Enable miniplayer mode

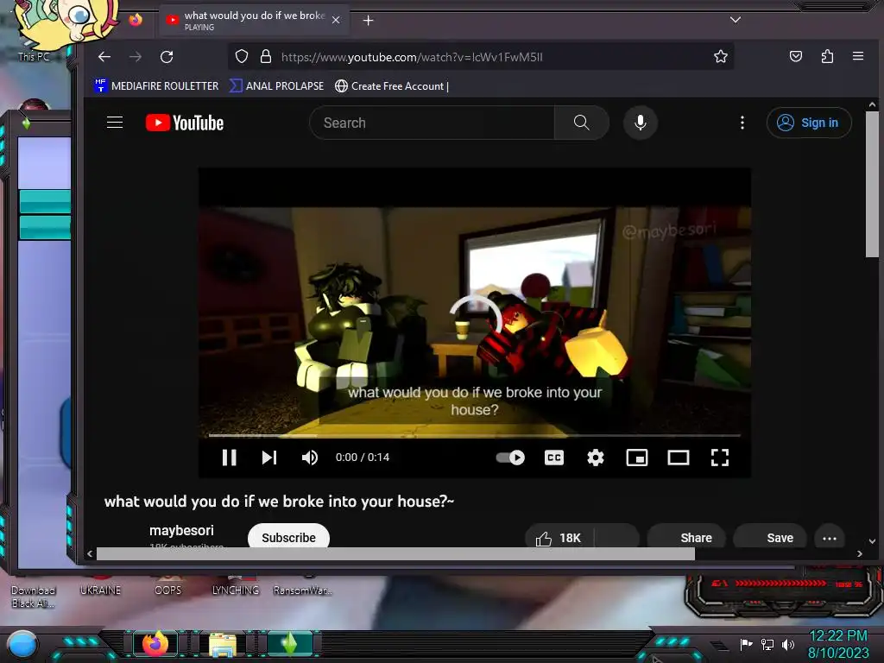[636, 458]
